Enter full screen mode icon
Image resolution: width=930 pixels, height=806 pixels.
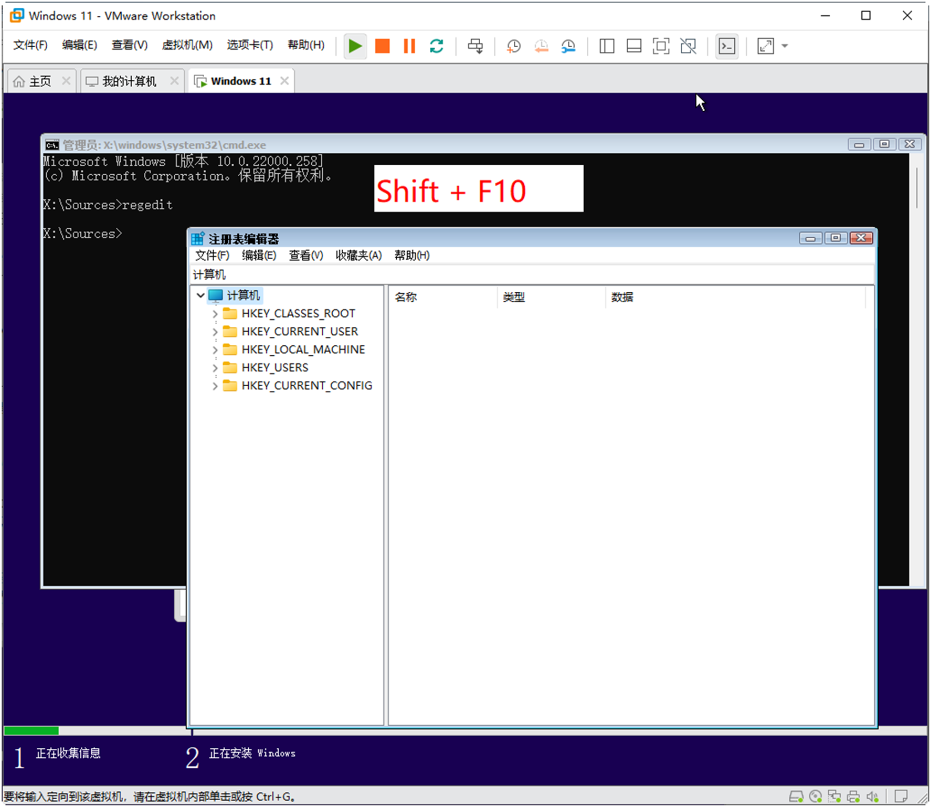[x=661, y=46]
